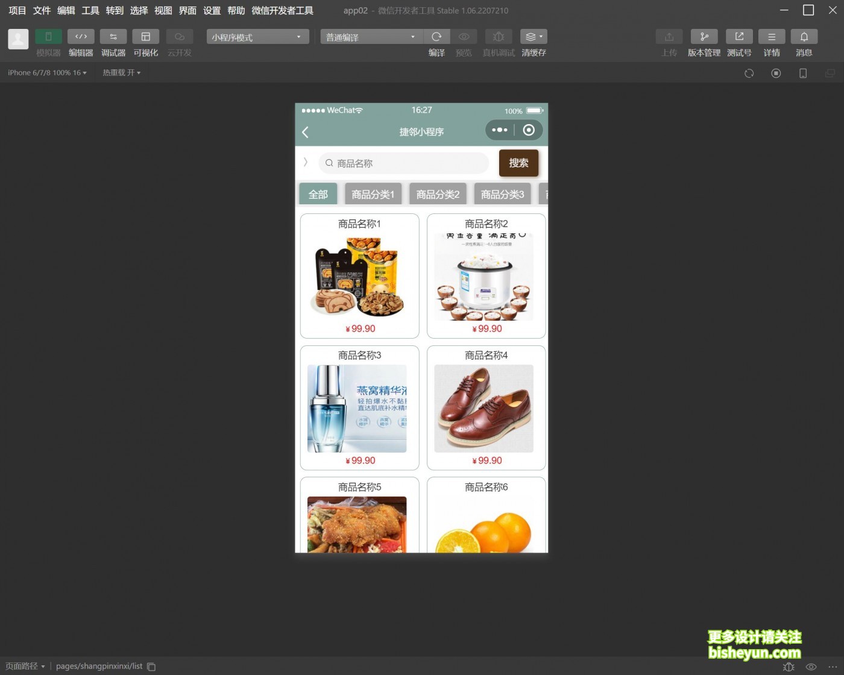Click the upload icon
This screenshot has height=675, width=844.
pos(669,37)
